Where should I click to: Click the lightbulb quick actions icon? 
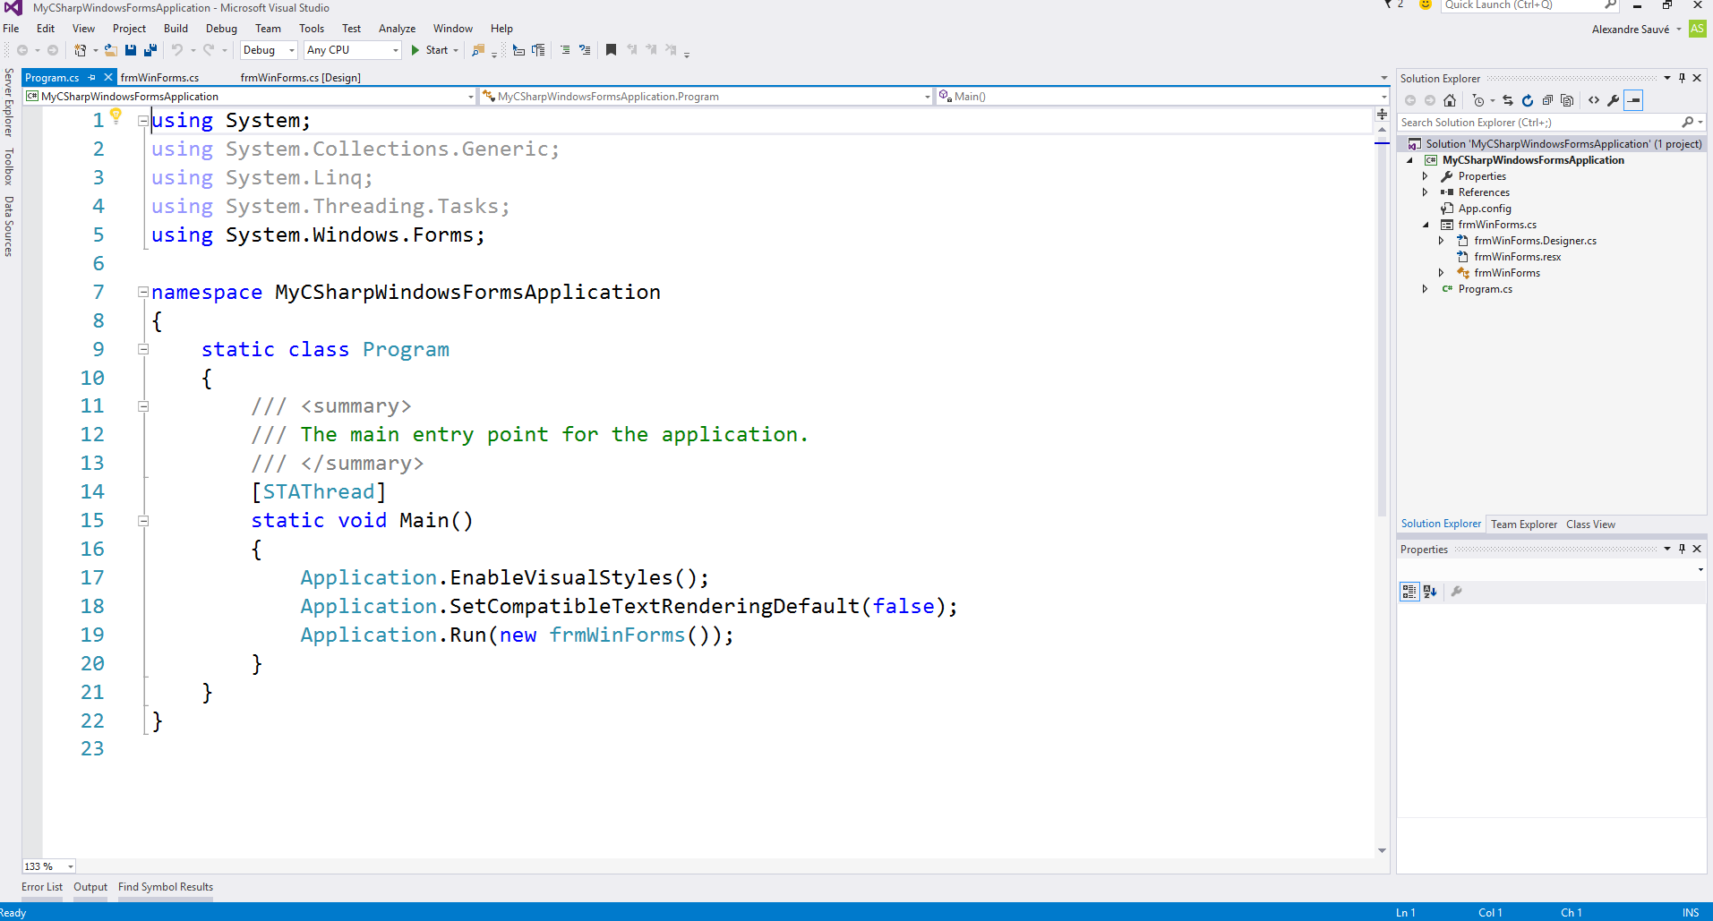pyautogui.click(x=116, y=115)
